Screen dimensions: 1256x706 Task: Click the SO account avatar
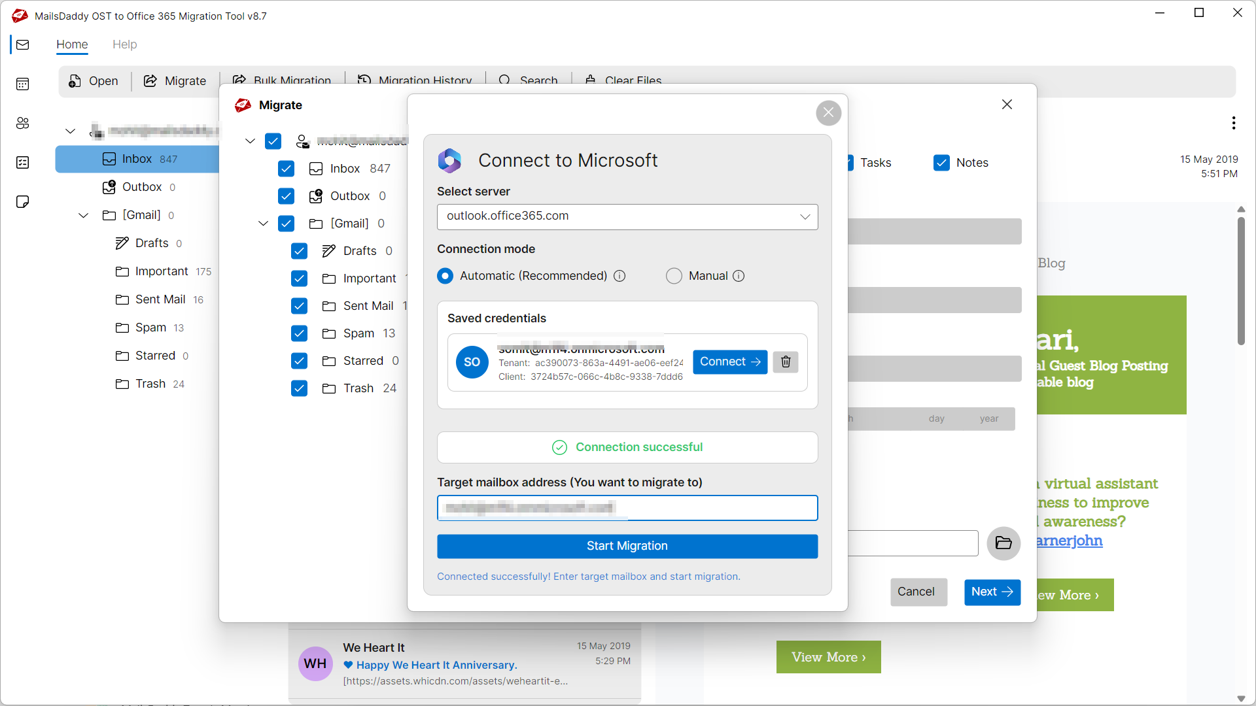(x=472, y=362)
